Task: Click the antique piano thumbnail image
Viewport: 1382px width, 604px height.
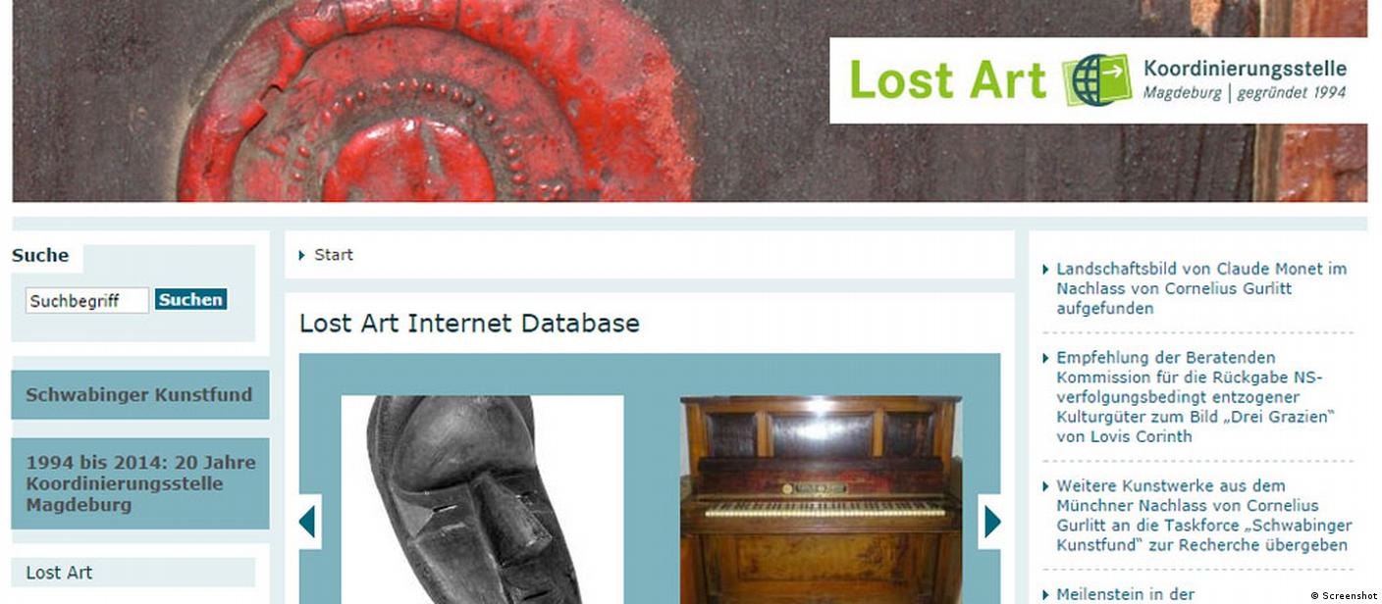Action: tap(821, 500)
